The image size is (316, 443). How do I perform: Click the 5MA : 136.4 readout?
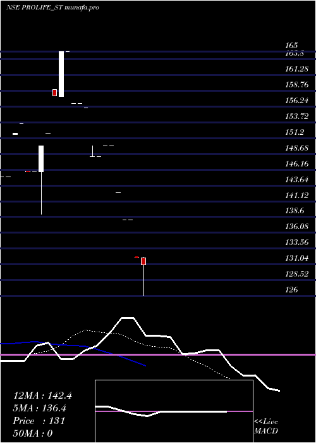click(x=39, y=408)
